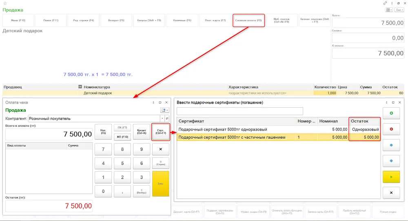This screenshot has height=221, width=408.
Task: Open kebab menu in certificates window
Action: pos(386,102)
